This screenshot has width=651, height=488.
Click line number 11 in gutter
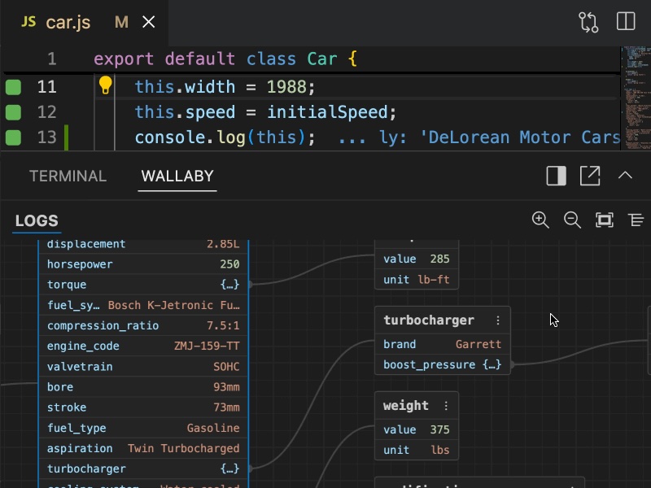pos(46,87)
